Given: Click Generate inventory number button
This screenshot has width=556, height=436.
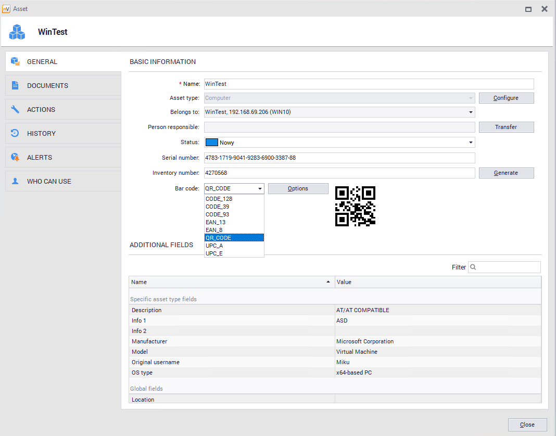Looking at the screenshot, I should pyautogui.click(x=506, y=173).
